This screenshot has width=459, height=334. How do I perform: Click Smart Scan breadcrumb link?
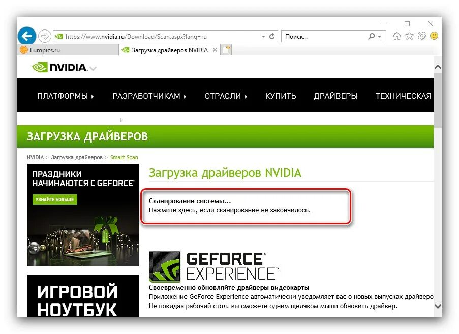[124, 157]
